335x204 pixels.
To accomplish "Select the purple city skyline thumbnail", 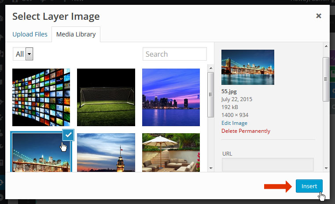I will pos(171,97).
